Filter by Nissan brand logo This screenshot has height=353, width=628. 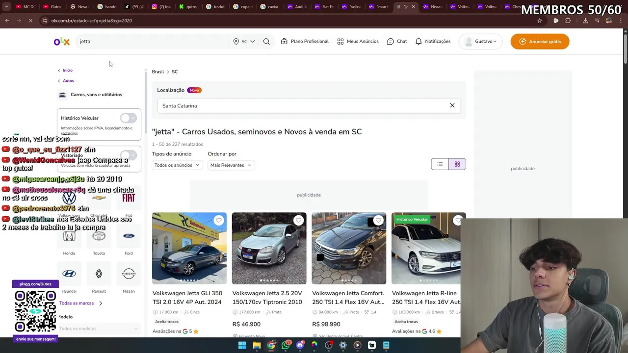(129, 274)
